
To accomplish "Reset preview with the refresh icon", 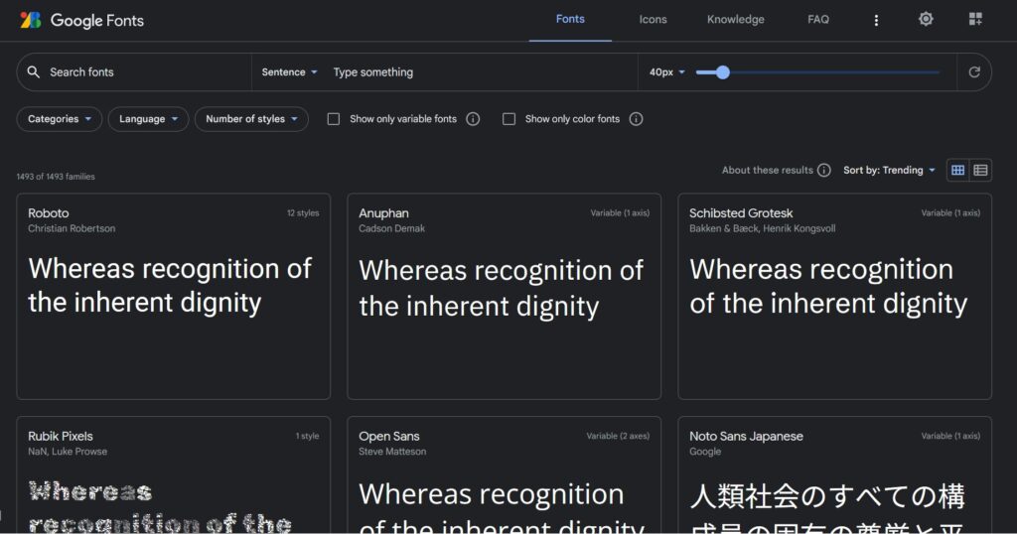I will point(974,71).
